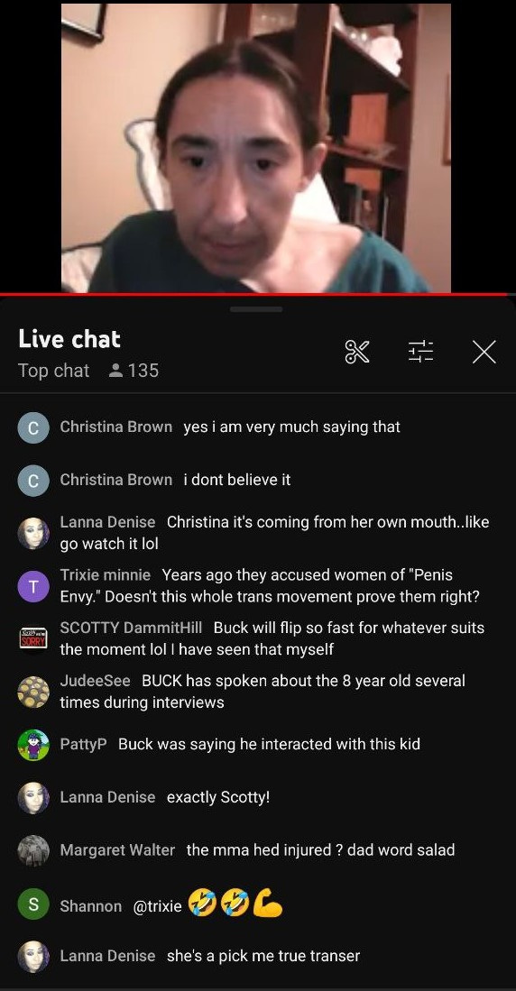Tap the chat panel drag handle bar
Viewport: 516px width, 991px height.
256,309
